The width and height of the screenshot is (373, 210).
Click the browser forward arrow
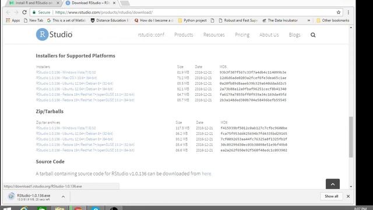16,12
